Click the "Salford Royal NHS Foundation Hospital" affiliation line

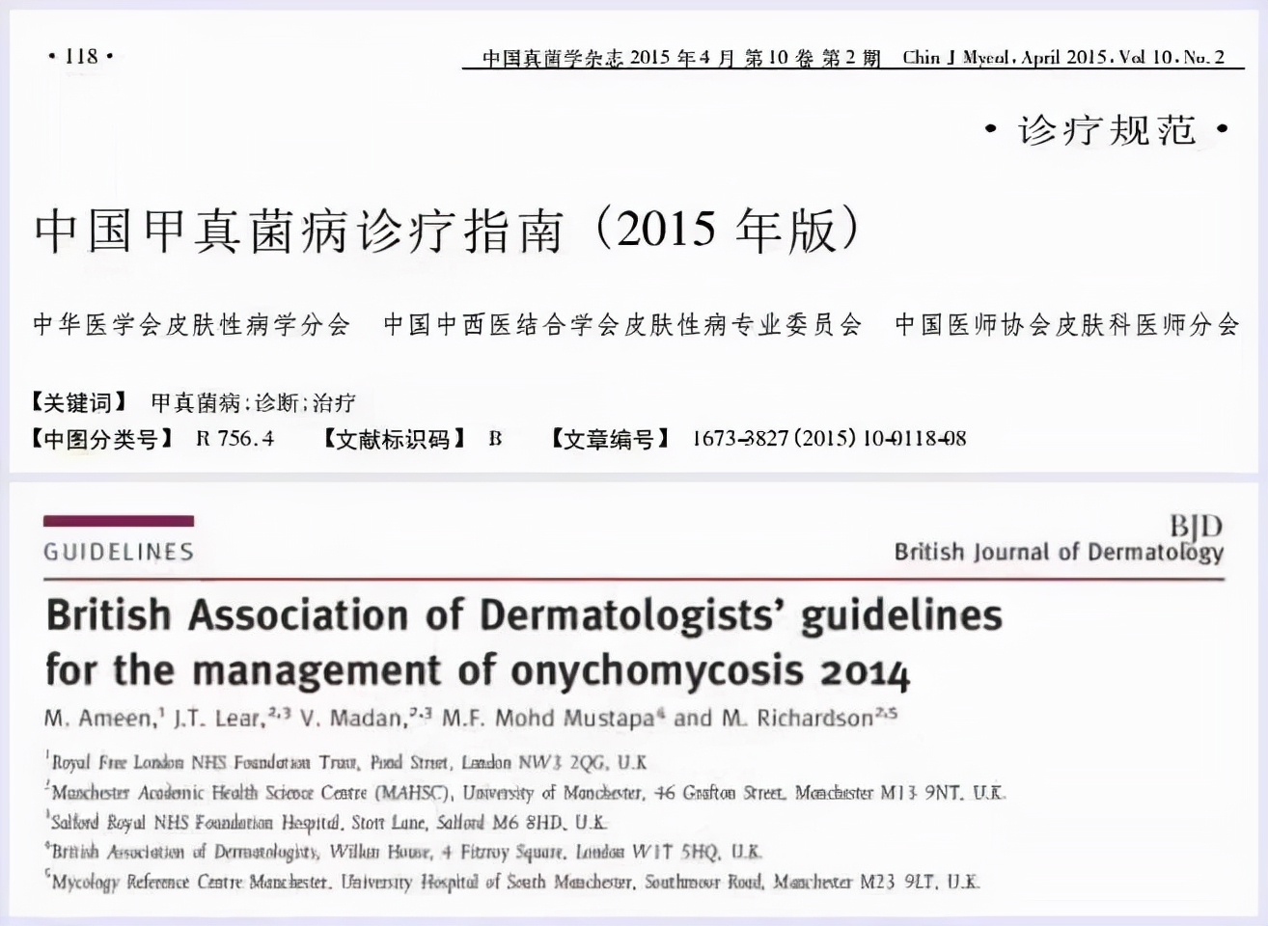327,823
